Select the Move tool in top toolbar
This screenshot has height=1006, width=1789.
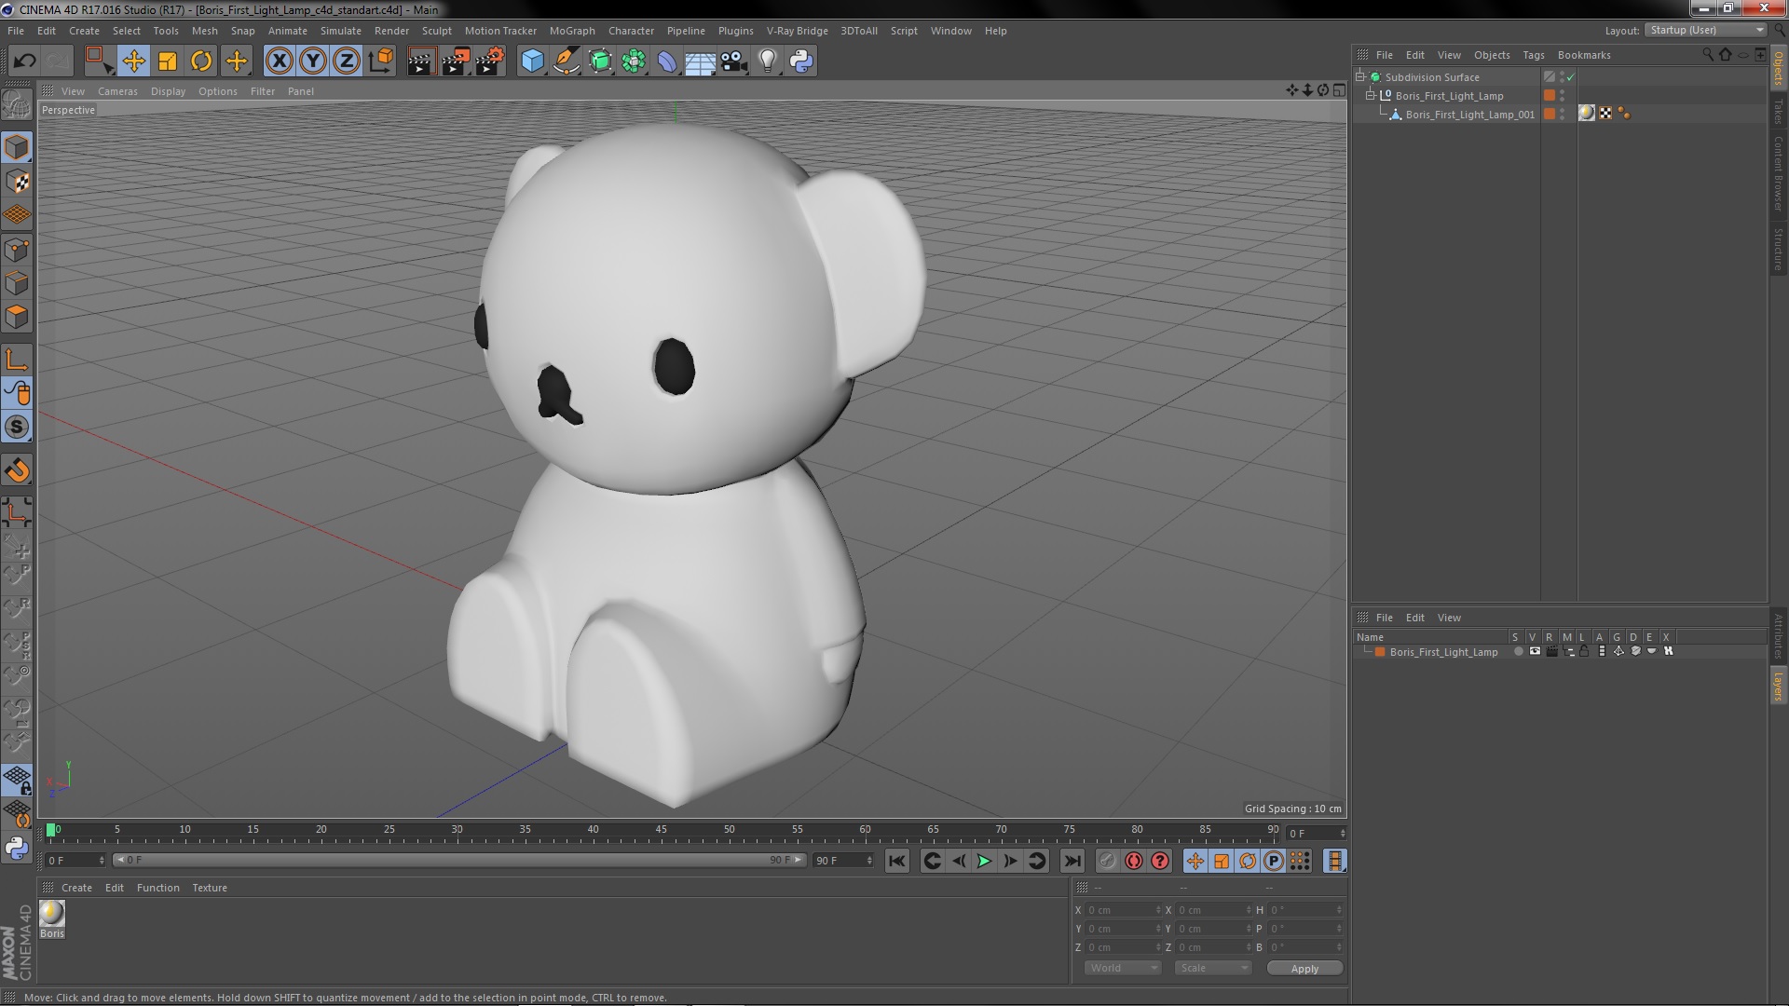[133, 61]
